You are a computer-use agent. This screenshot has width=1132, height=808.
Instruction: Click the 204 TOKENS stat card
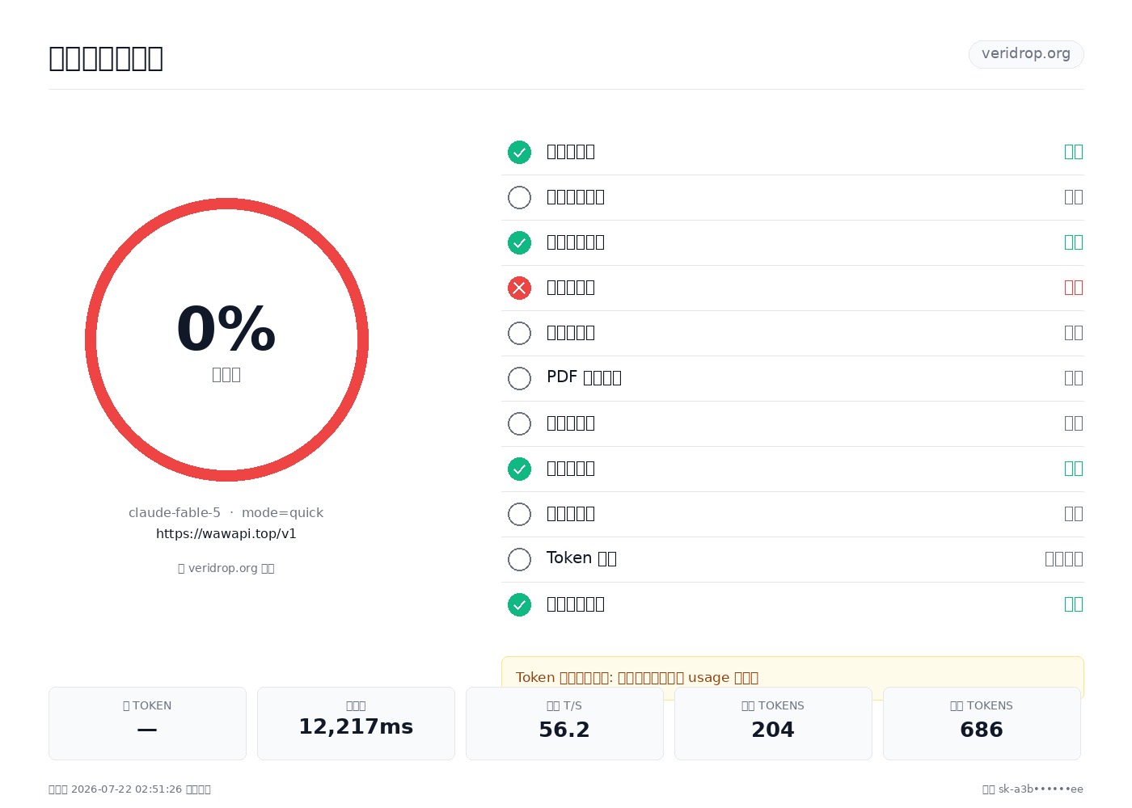[x=773, y=723]
